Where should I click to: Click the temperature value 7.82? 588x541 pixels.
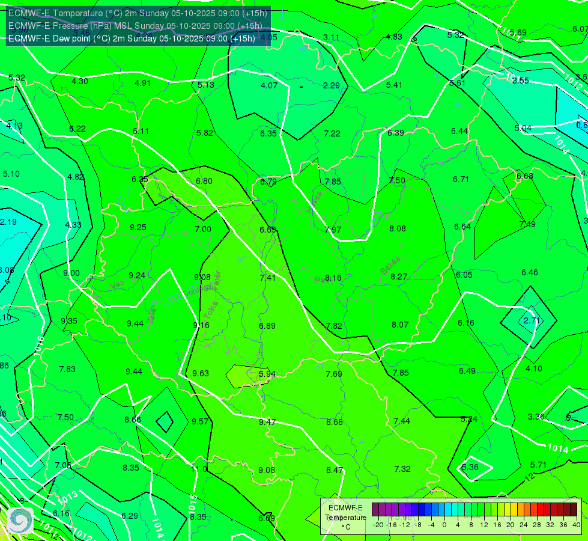coord(334,326)
